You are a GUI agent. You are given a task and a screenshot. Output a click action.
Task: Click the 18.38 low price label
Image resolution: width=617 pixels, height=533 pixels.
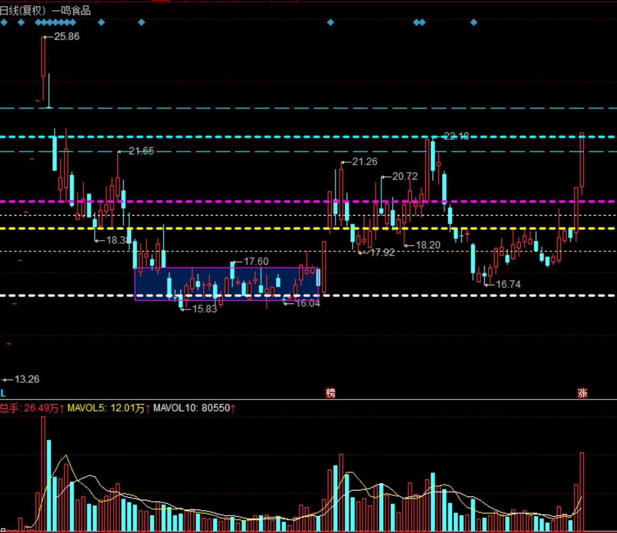118,240
